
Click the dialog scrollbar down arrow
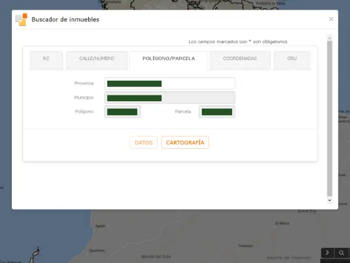[x=330, y=200]
